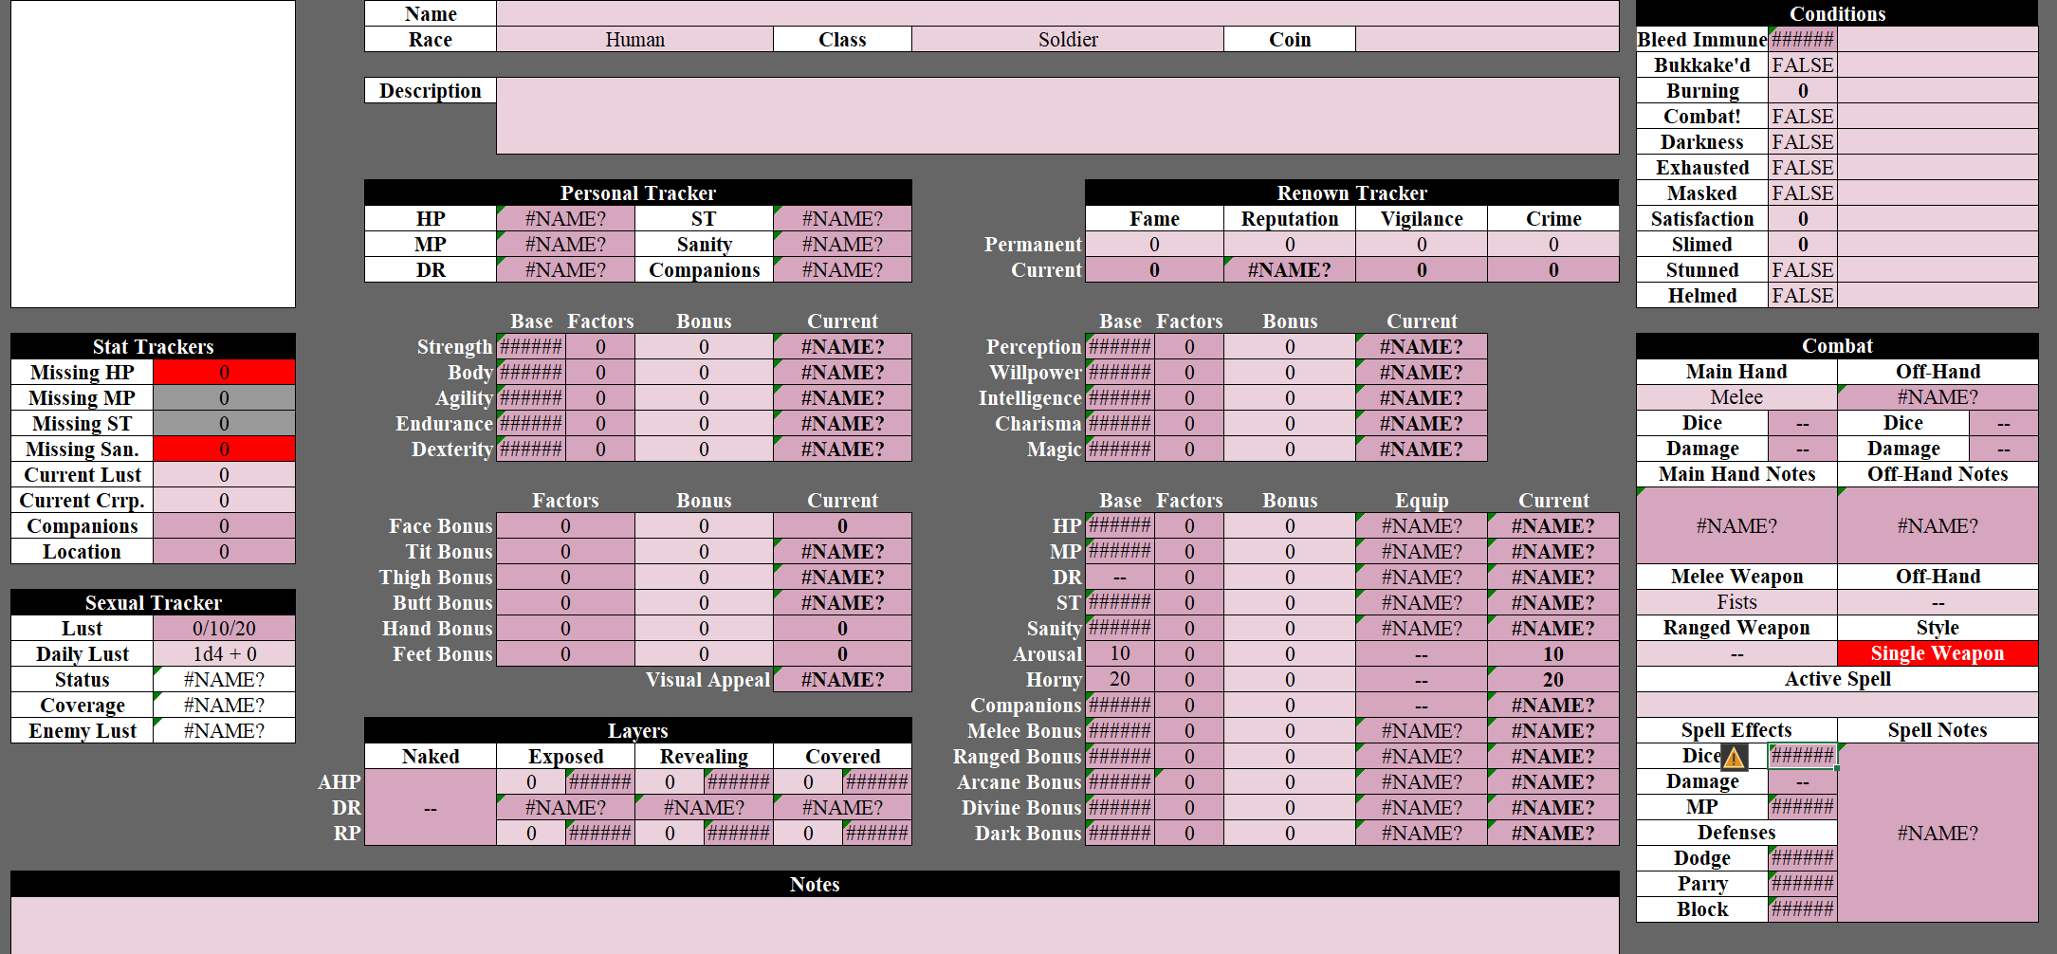Click the Dodge value under Defenses
Viewport: 2057px width, 954px height.
pos(1803,857)
